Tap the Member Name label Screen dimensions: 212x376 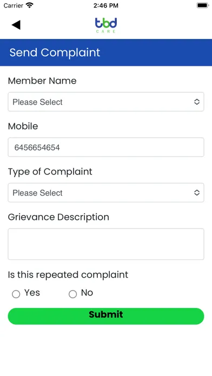coord(42,81)
